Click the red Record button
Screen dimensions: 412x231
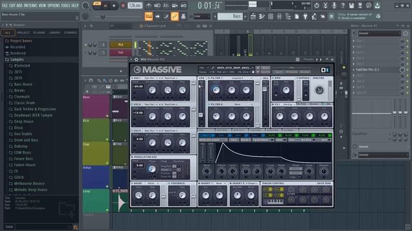tap(123, 6)
